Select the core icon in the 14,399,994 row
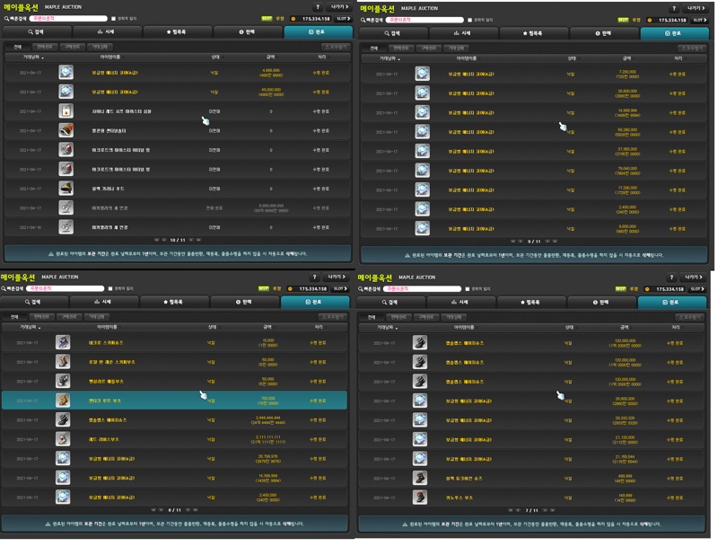The height and width of the screenshot is (546, 718). tap(63, 478)
